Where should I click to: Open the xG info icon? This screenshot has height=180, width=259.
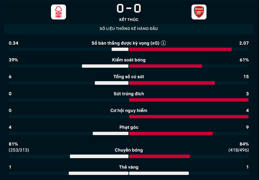[163, 43]
